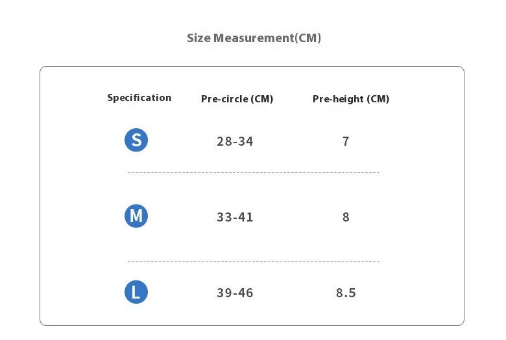Screen dimensions: 506x340
Task: Select the 33-41 pre-circle value
Action: coord(235,217)
